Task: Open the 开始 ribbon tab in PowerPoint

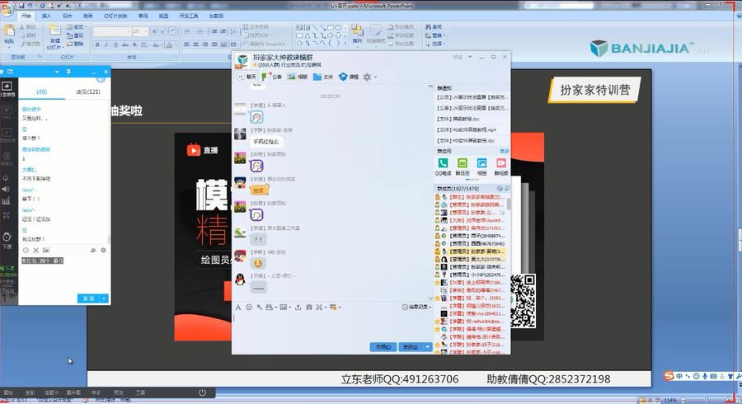Action: pos(26,16)
